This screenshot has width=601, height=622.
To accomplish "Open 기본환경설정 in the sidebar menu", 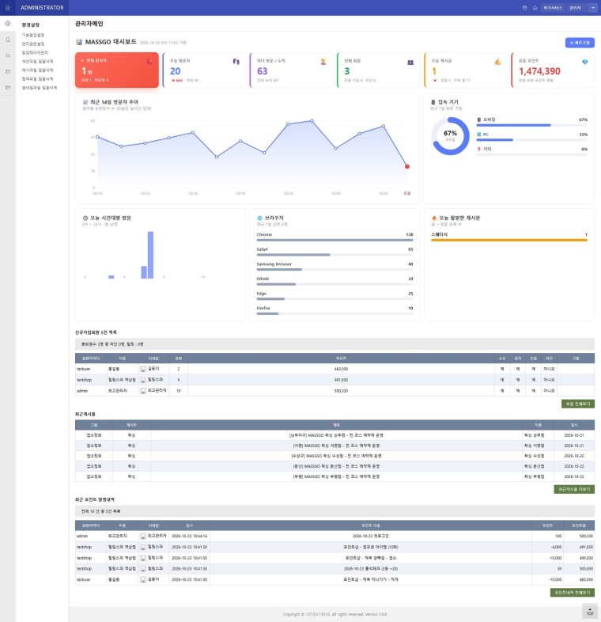I will (x=33, y=35).
